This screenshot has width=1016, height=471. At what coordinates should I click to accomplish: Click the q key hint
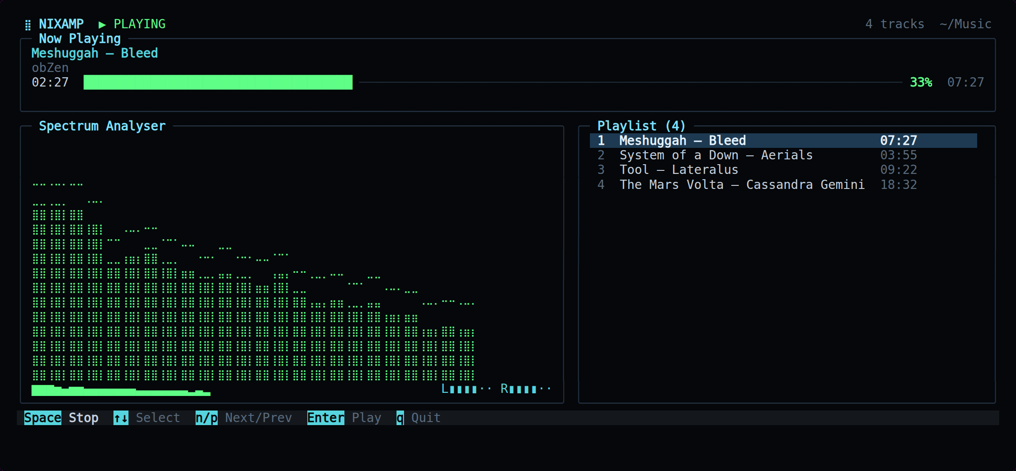pos(400,418)
